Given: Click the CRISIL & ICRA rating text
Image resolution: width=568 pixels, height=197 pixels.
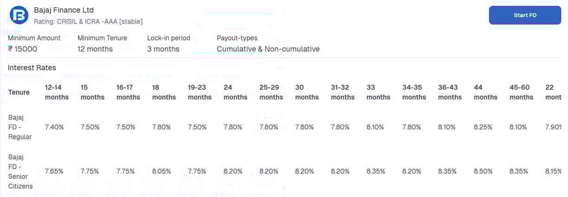Looking at the screenshot, I should [88, 21].
